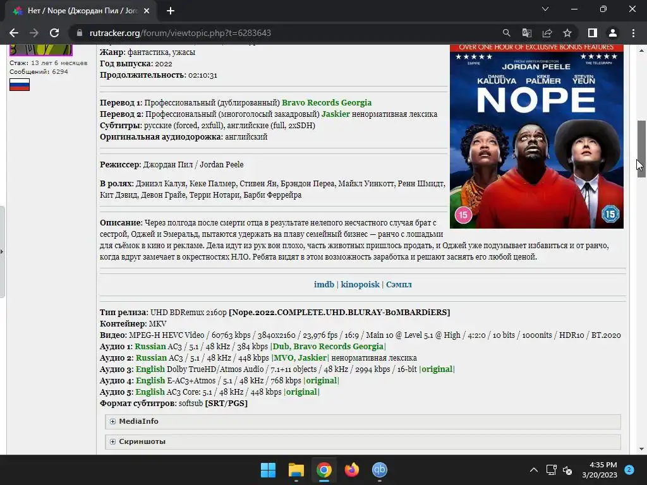647x485 pixels.
Task: Open a new browser tab
Action: point(171,11)
